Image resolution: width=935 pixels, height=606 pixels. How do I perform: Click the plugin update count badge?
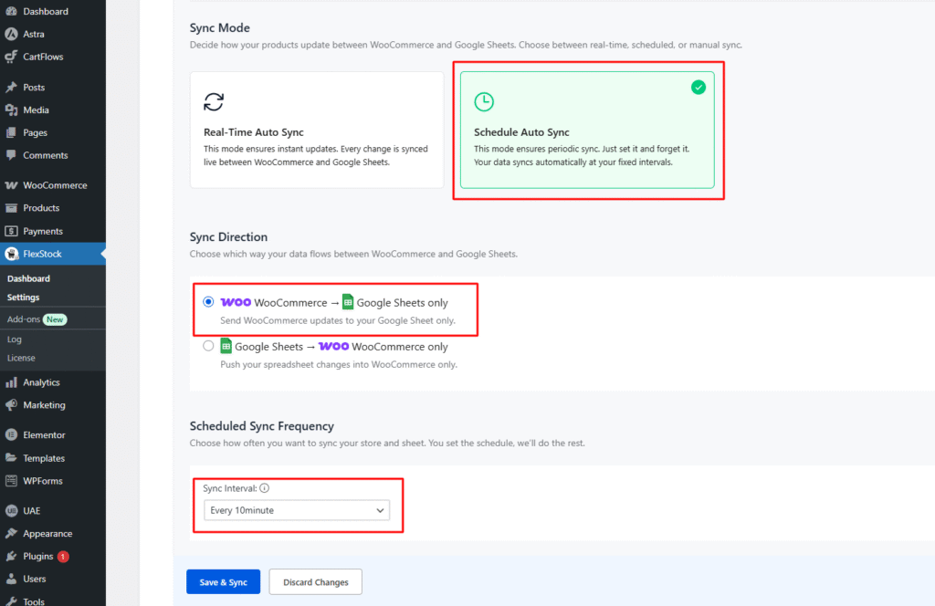click(x=63, y=557)
